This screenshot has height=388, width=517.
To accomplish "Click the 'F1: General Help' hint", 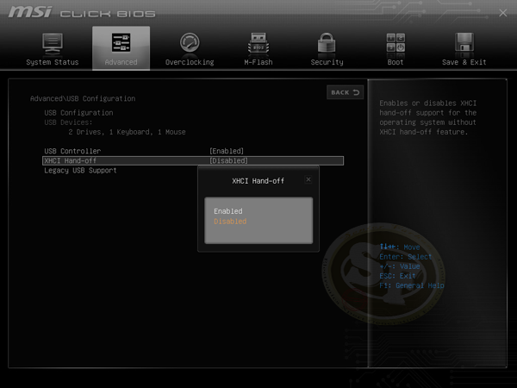I will 412,285.
